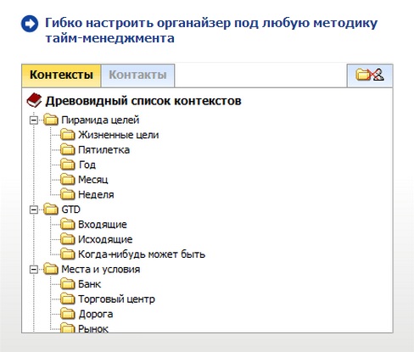This screenshot has height=352, width=414.
Task: Collapse the Места и условия node
Action: 34,270
